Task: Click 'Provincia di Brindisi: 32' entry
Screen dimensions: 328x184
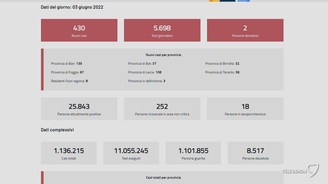Action: click(x=222, y=63)
